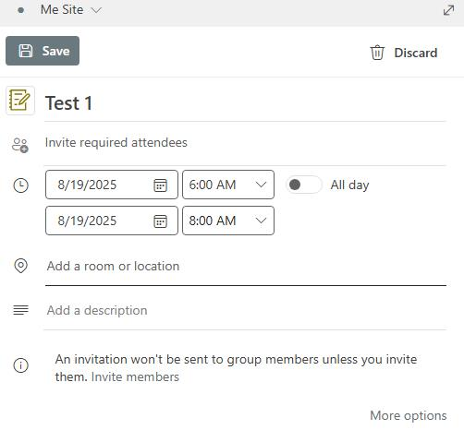
Task: Click the end date 8/19/2025 field
Action: 112,221
